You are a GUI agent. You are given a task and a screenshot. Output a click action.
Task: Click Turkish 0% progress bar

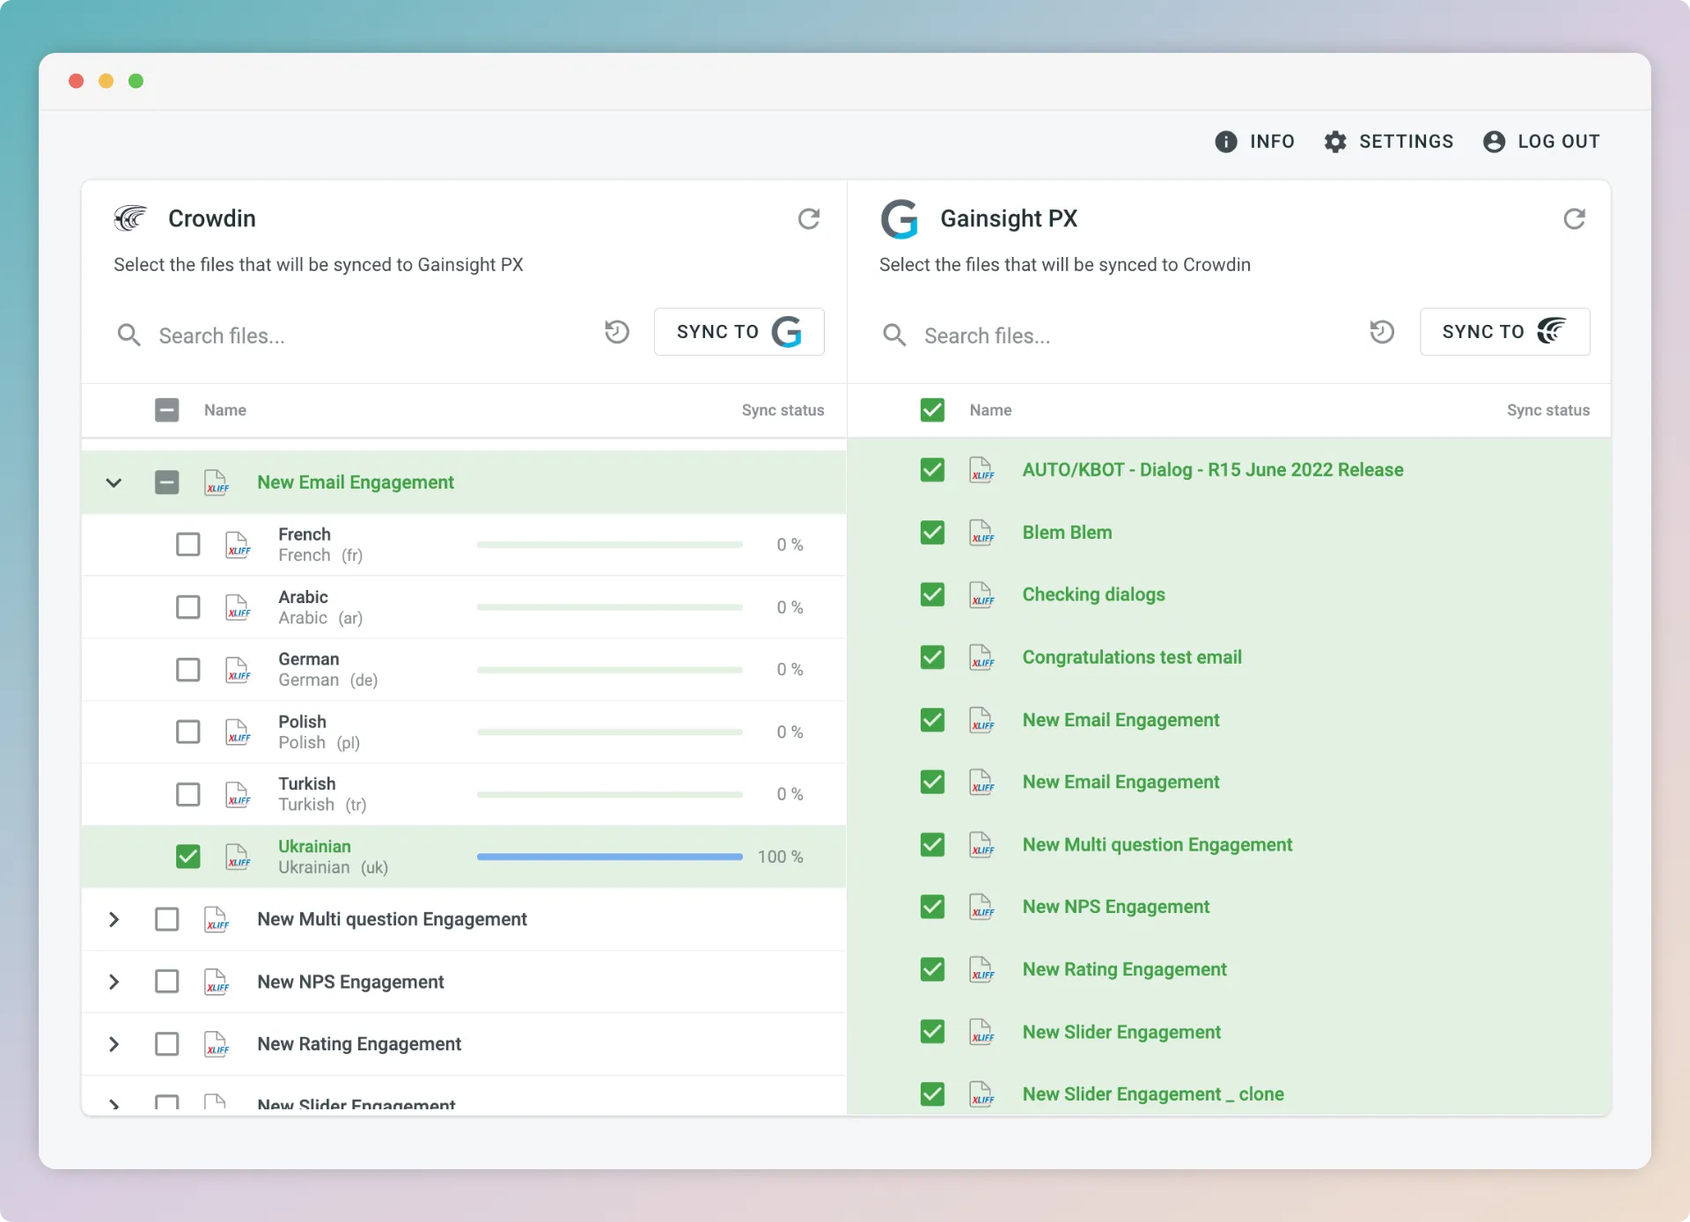pyautogui.click(x=609, y=795)
